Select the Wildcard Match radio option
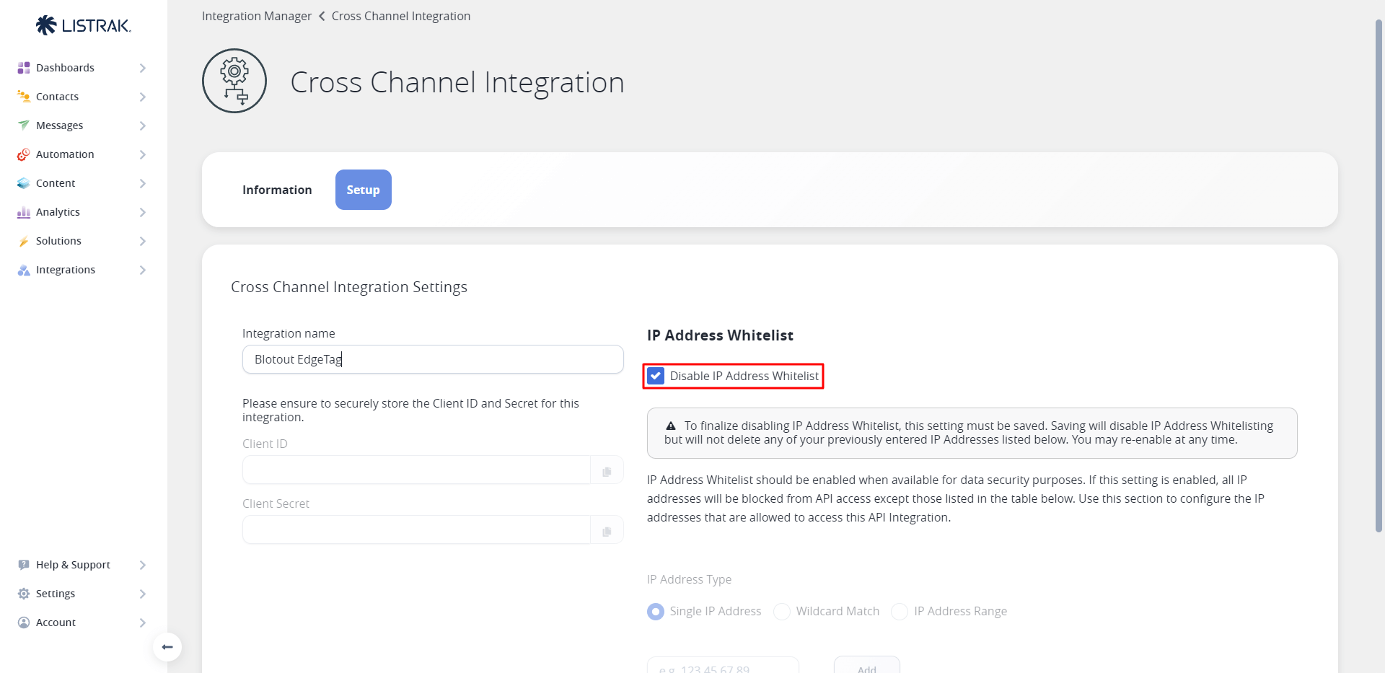 click(782, 612)
